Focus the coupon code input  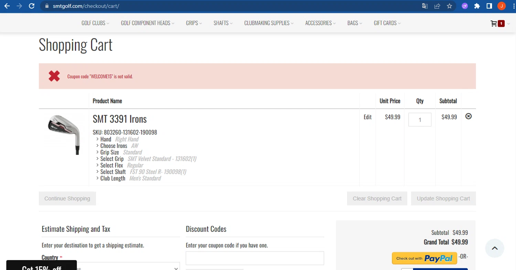click(x=255, y=258)
